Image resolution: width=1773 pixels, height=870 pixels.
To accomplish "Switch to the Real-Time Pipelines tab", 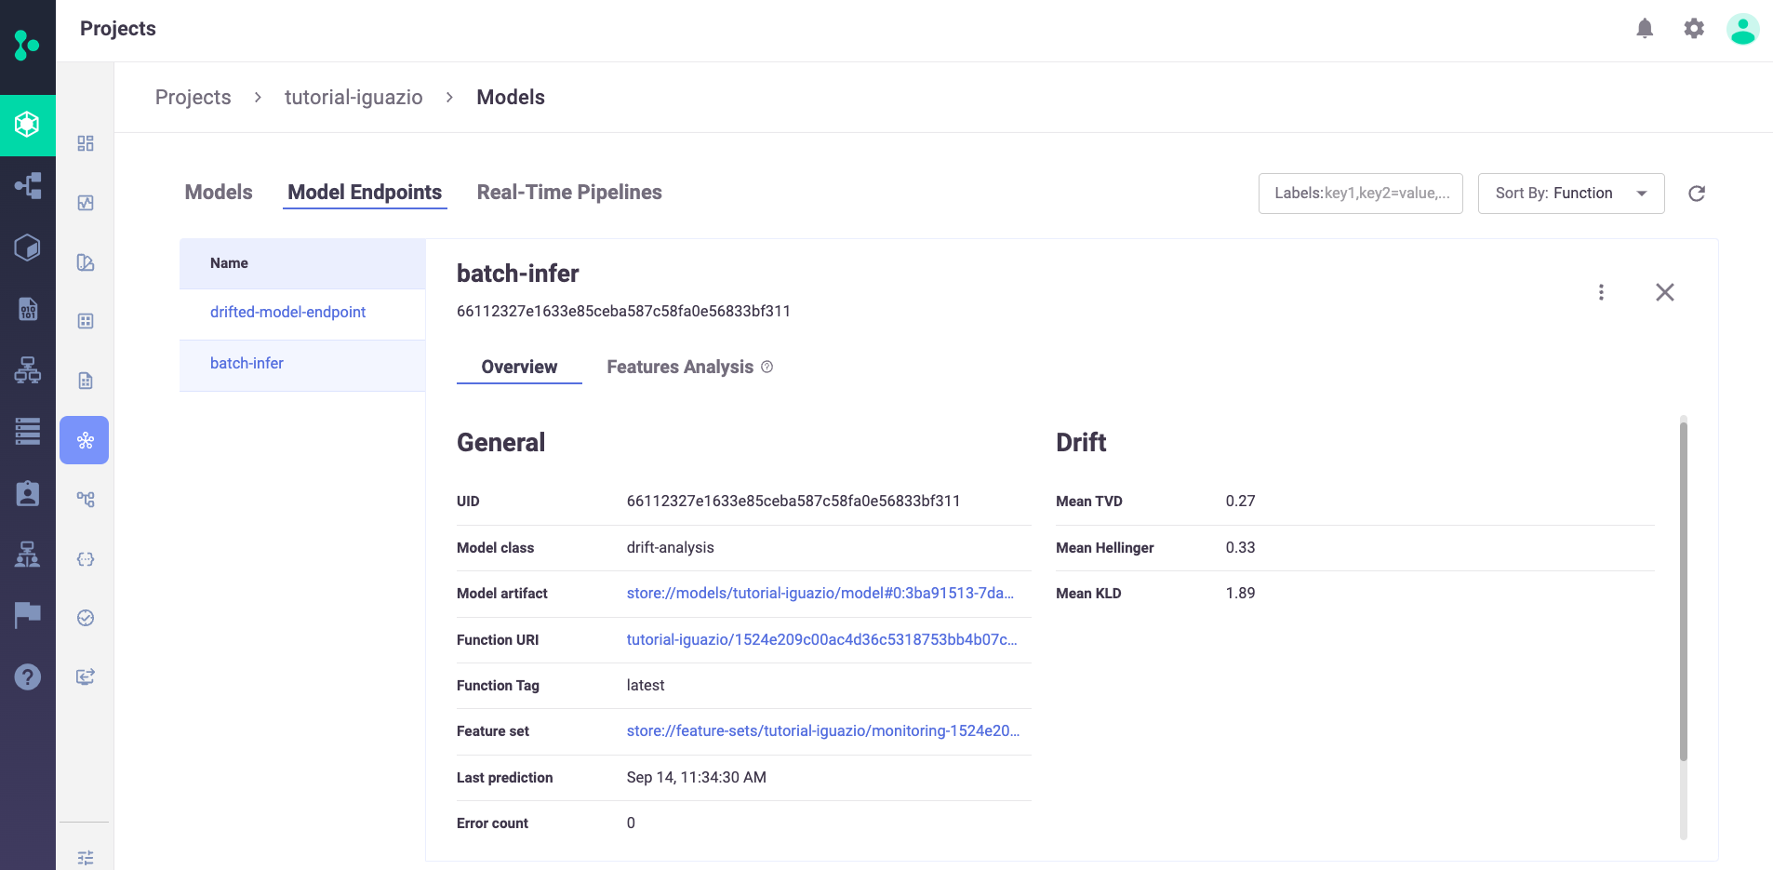I will click(569, 193).
